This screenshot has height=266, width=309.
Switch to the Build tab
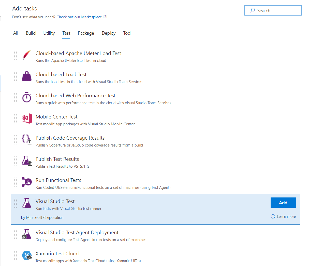(31, 33)
